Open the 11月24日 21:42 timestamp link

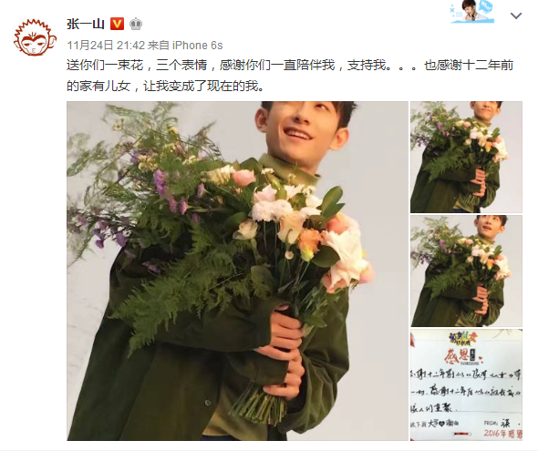[106, 46]
